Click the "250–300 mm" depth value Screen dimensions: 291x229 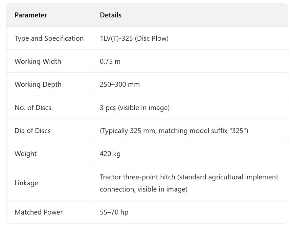pos(120,84)
